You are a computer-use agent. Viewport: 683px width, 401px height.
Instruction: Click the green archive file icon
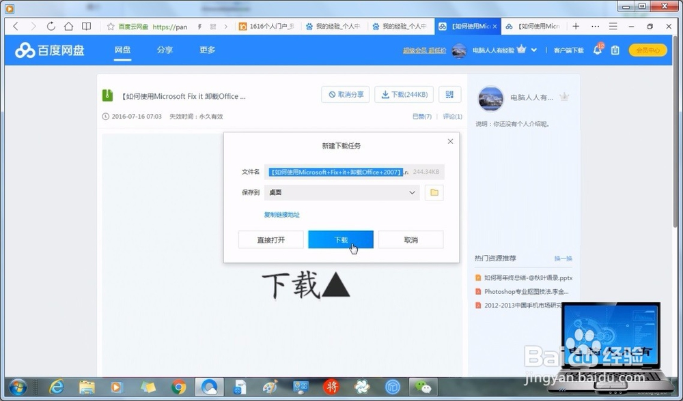(x=107, y=95)
